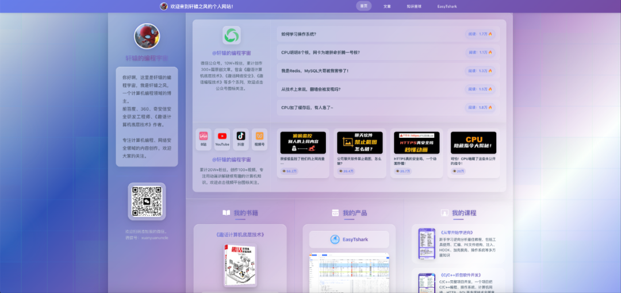Image resolution: width=621 pixels, height=293 pixels.
Task: Open the YouTube channel icon
Action: (222, 137)
